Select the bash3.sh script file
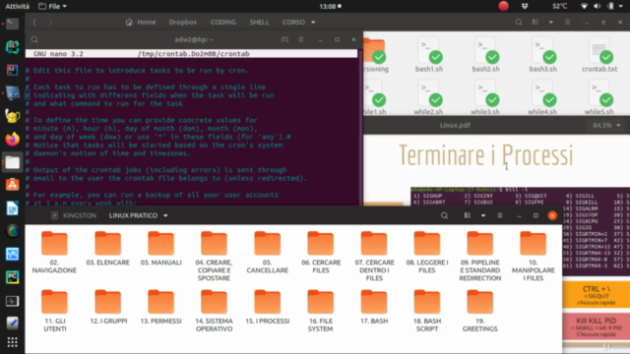Image resolution: width=630 pixels, height=354 pixels. click(542, 55)
